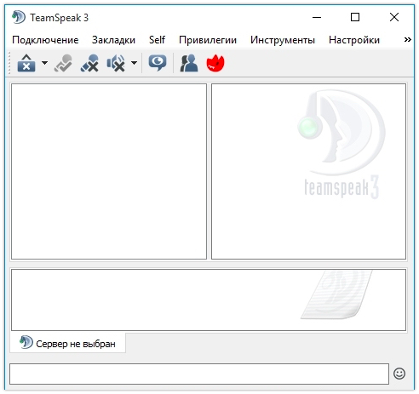Screen dimensions: 419x394
Task: Toggle the Away status toolbar icon
Action: click(x=63, y=63)
